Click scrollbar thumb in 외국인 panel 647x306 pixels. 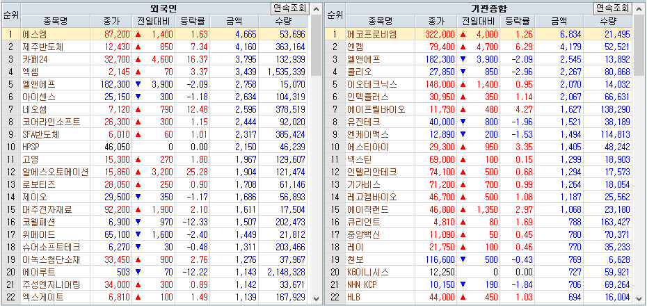pyautogui.click(x=316, y=45)
